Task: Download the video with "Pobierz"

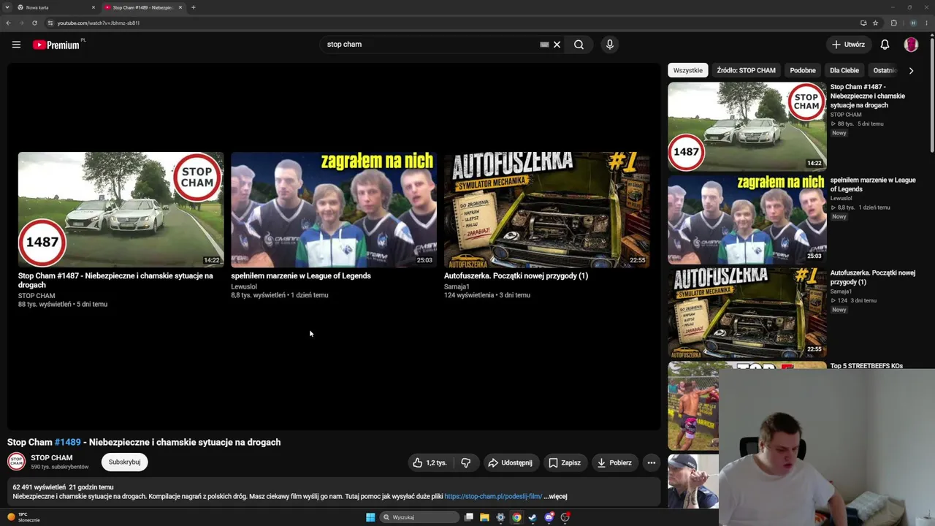Action: click(614, 462)
